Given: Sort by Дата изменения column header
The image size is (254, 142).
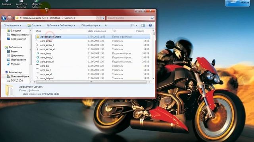Looking at the screenshot, I should coord(97,31).
